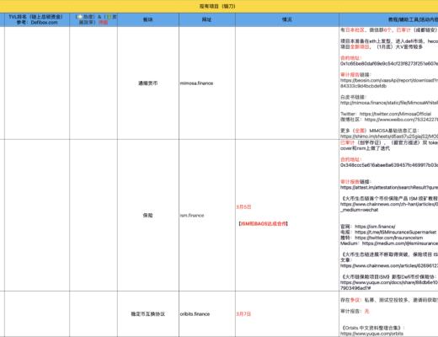
Task: Open the chainnews.com/articles link
Action: (x=389, y=265)
